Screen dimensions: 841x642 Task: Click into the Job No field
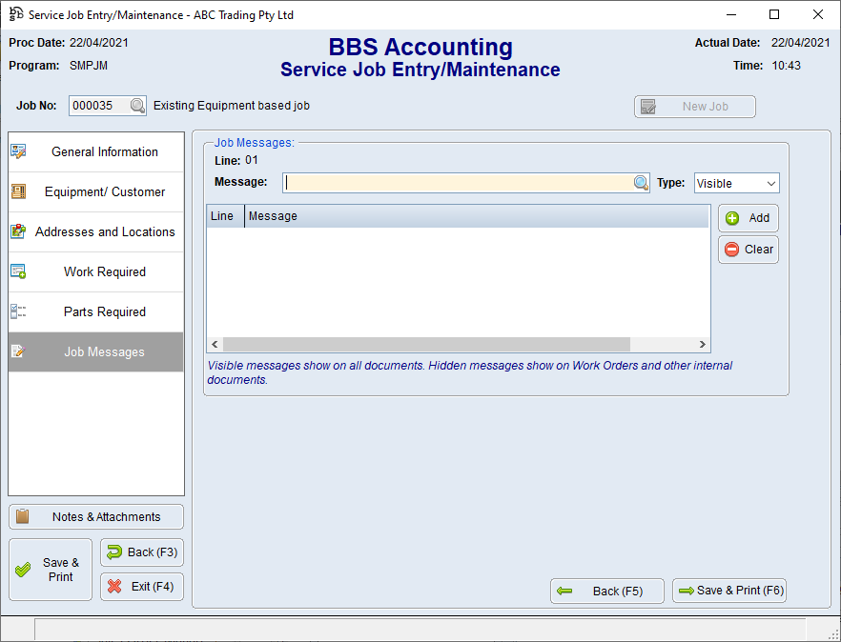(x=98, y=107)
